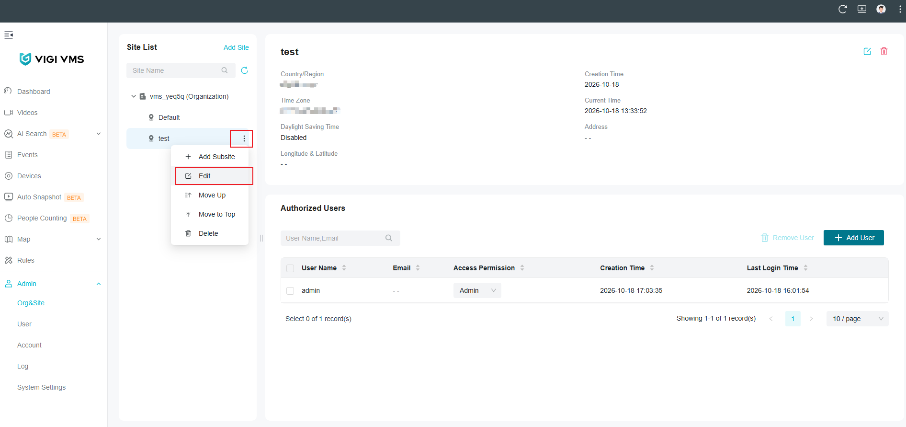The image size is (906, 427).
Task: Click Remove User button
Action: (788, 238)
